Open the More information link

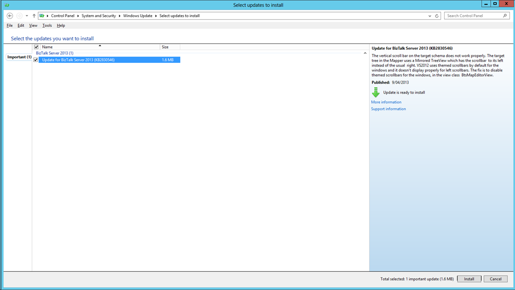386,102
